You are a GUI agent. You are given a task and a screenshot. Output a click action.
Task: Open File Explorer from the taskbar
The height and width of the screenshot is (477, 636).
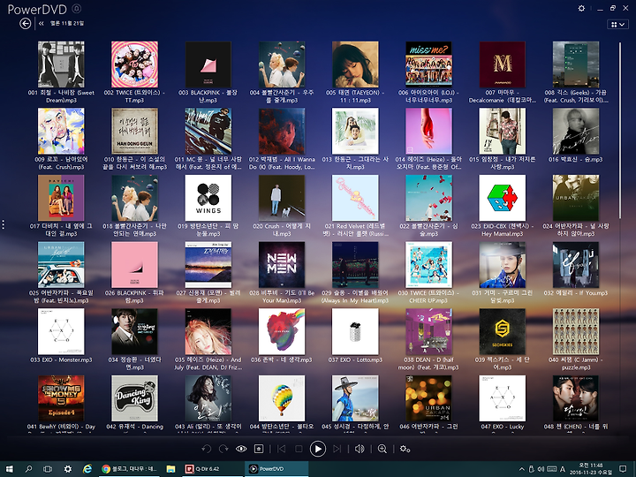(170, 469)
